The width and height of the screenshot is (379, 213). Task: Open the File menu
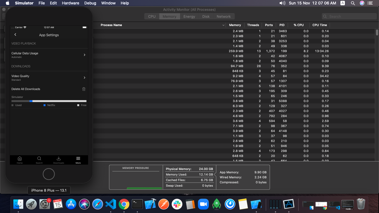42,3
